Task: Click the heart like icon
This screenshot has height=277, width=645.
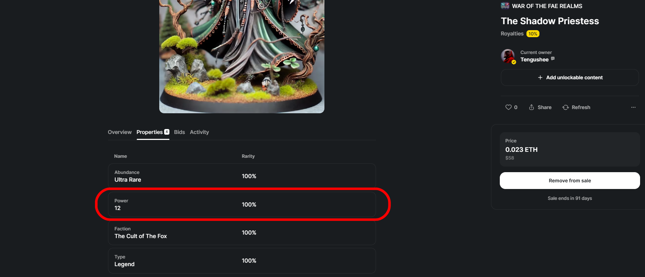Action: click(508, 107)
